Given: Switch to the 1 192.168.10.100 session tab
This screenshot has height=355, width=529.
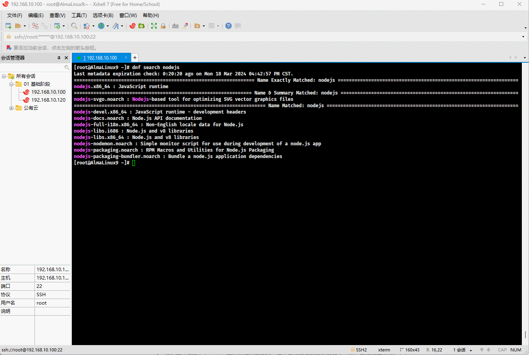Looking at the screenshot, I should [101, 58].
